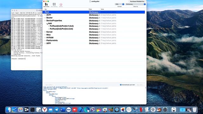Click the Value column header
This screenshot has height=114, width=203.
tap(102, 9)
